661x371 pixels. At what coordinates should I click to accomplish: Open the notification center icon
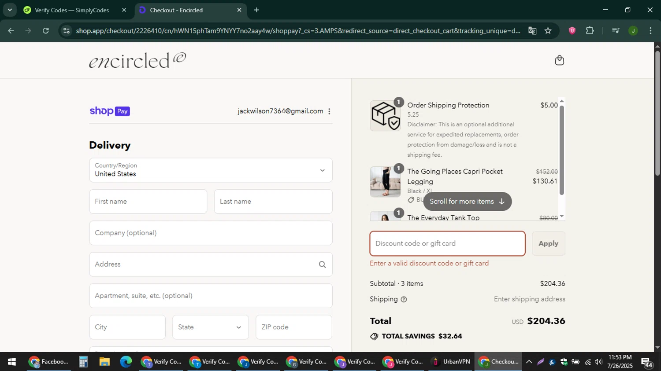click(x=647, y=363)
